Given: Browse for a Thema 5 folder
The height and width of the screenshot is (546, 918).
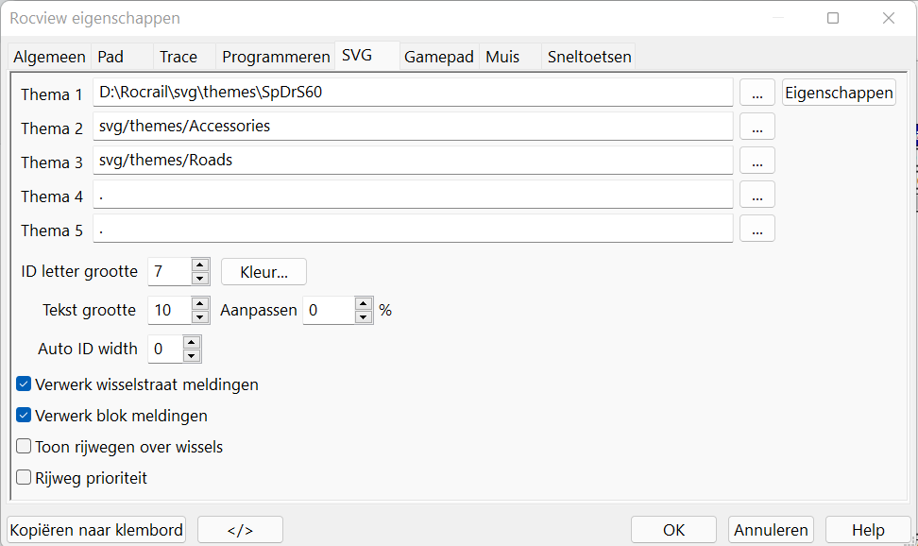Looking at the screenshot, I should [x=756, y=229].
